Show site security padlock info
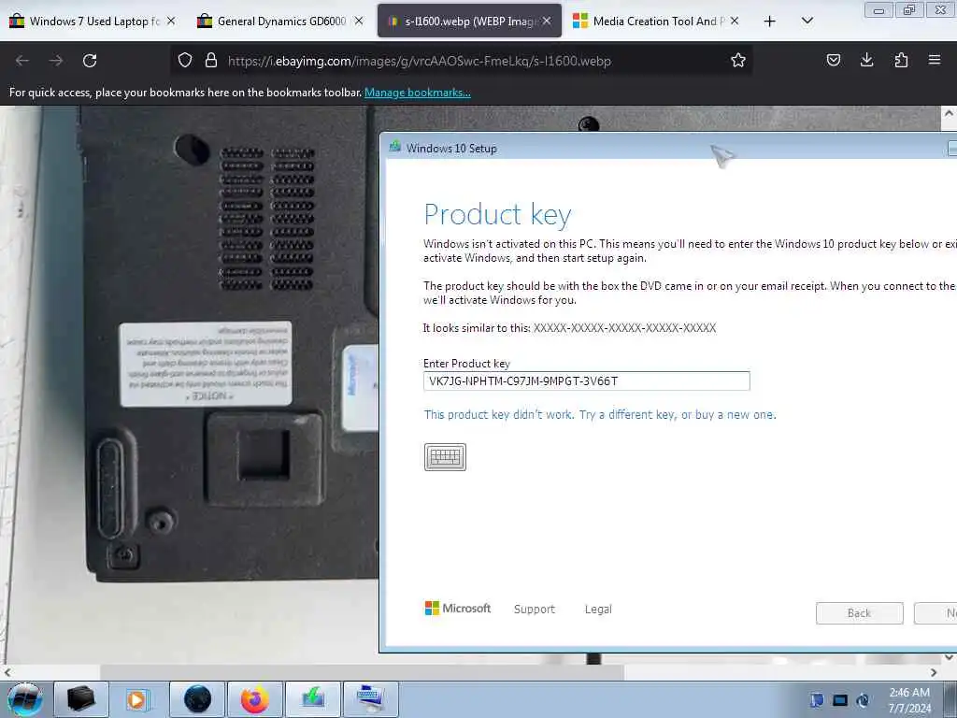957x718 pixels. click(211, 61)
